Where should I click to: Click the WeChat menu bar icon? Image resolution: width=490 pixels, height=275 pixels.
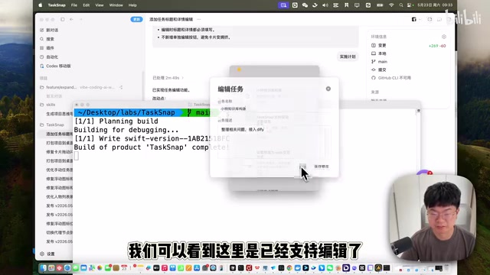[305, 5]
